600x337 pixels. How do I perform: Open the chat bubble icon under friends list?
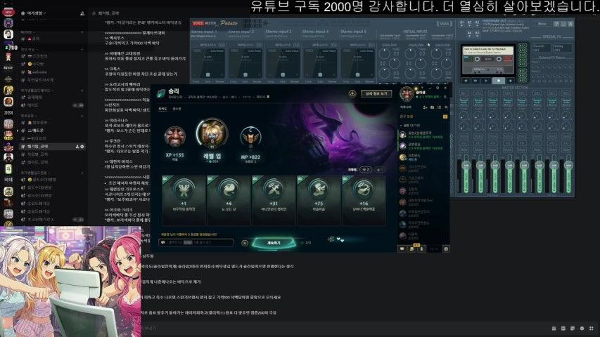[402, 249]
